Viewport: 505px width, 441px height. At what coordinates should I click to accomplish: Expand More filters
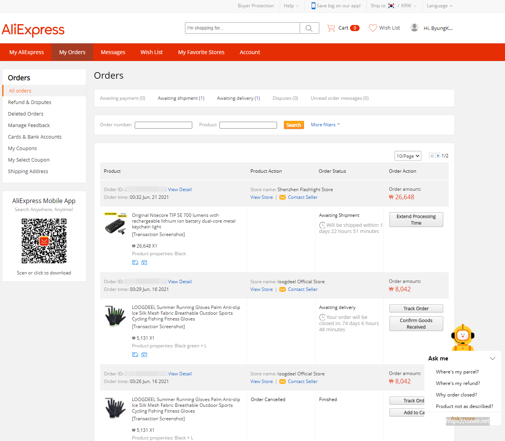pos(325,125)
